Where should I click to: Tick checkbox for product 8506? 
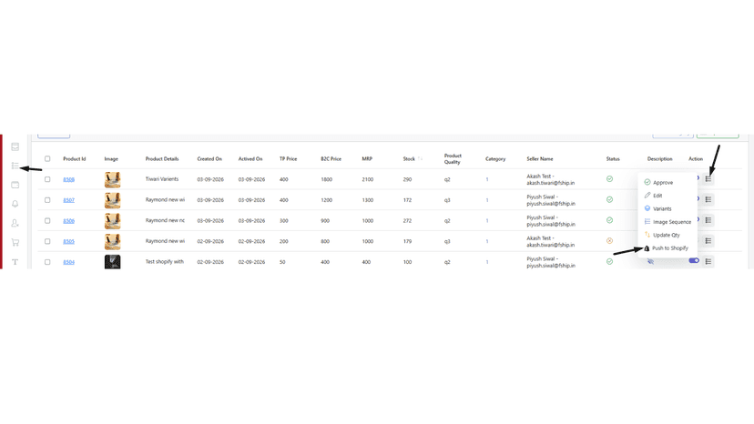(47, 221)
